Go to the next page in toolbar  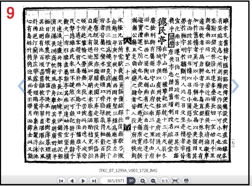(83, 181)
